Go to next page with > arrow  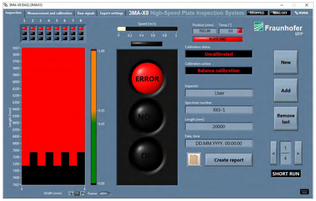(x=298, y=153)
